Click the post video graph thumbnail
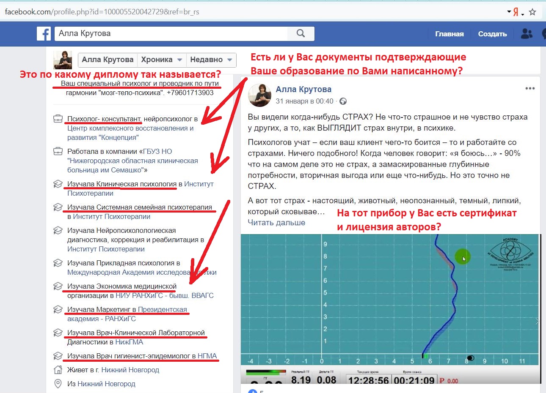The width and height of the screenshot is (546, 393). tap(390, 308)
